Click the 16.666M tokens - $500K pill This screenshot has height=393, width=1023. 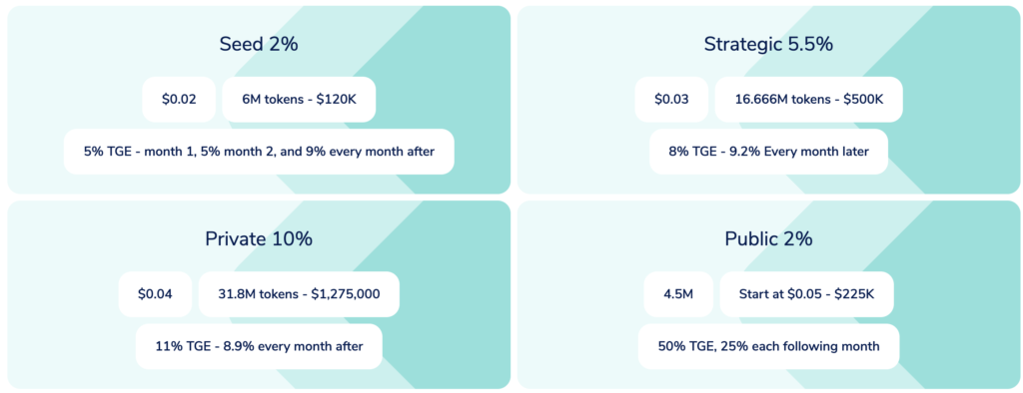pyautogui.click(x=809, y=99)
